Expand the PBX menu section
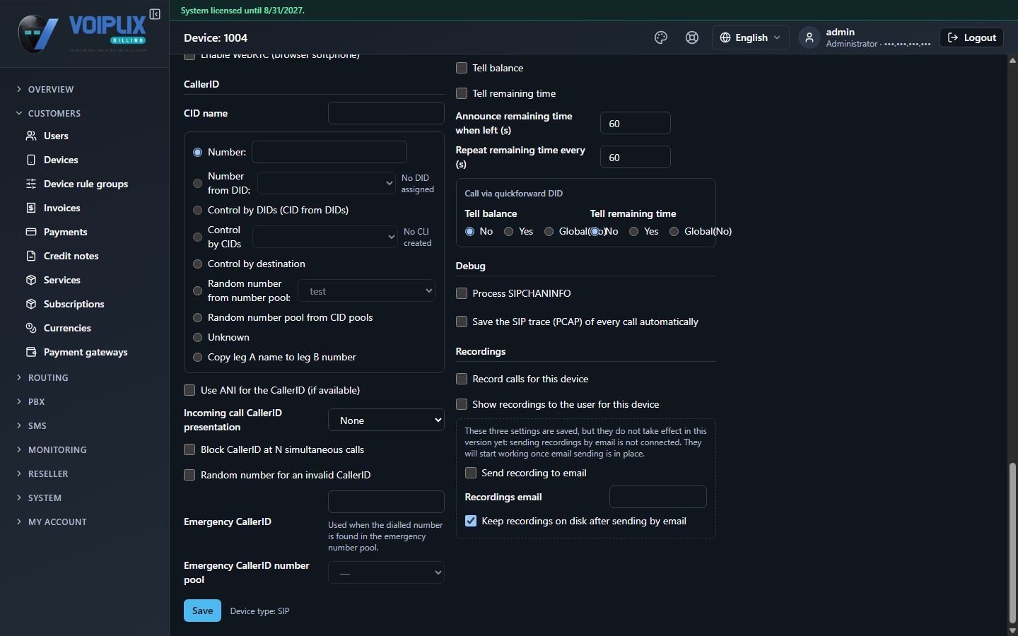This screenshot has width=1018, height=636. [x=36, y=401]
